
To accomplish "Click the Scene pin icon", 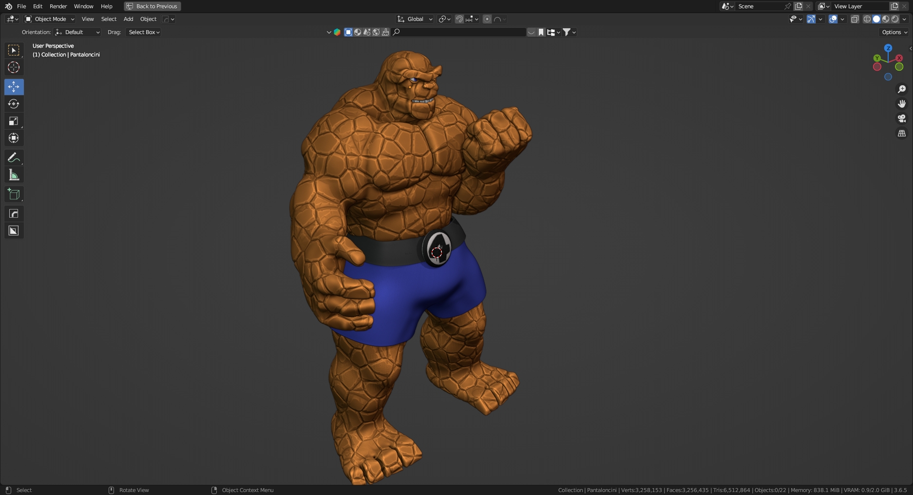I will coord(788,6).
